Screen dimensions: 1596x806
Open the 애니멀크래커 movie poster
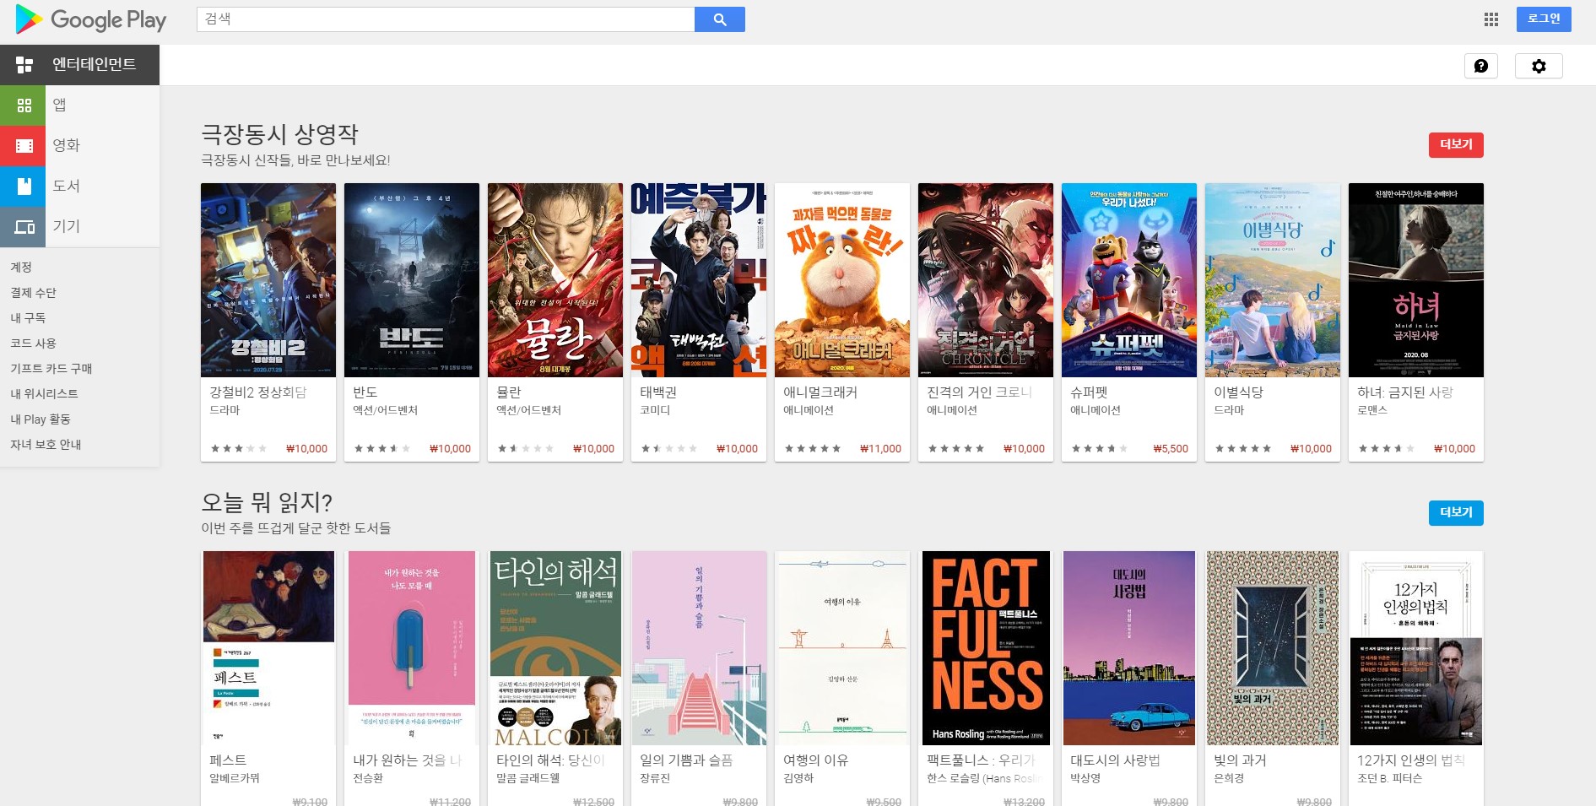click(842, 280)
